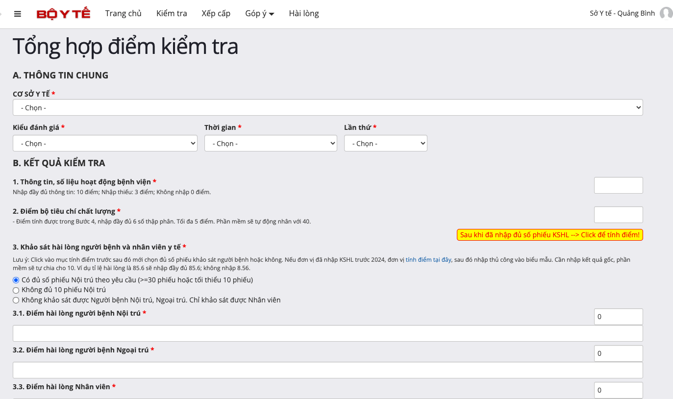
Task: Open the Cơ sở y tế dropdown
Action: click(327, 107)
